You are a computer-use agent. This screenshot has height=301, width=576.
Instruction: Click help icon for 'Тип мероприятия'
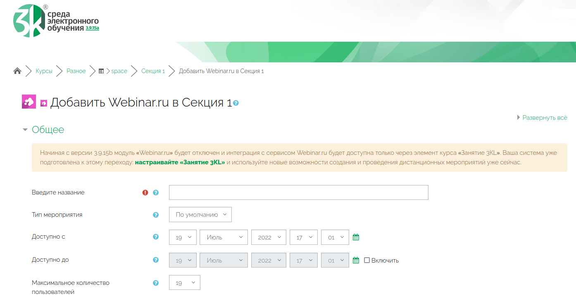click(156, 215)
